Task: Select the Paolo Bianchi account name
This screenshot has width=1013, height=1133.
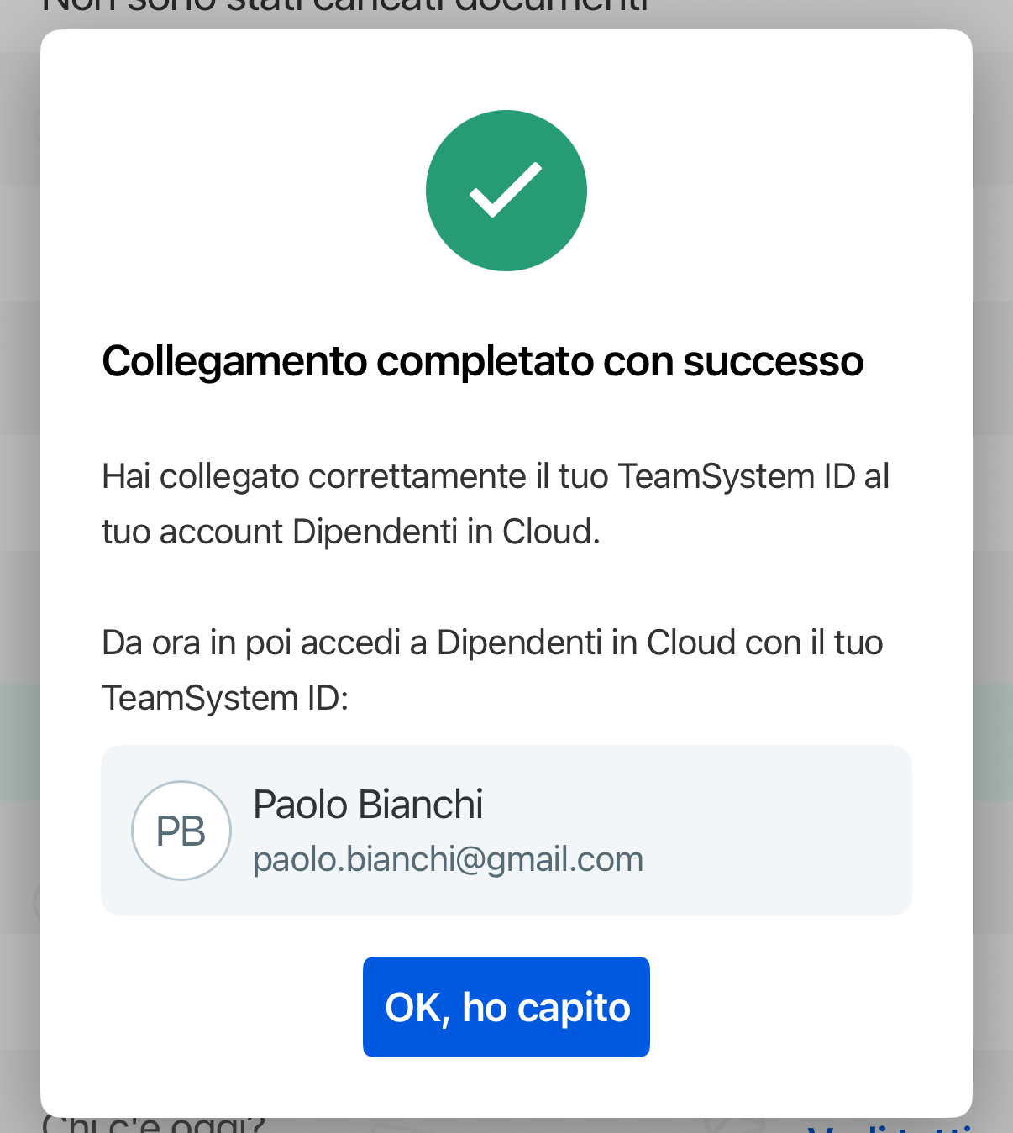Action: point(368,805)
